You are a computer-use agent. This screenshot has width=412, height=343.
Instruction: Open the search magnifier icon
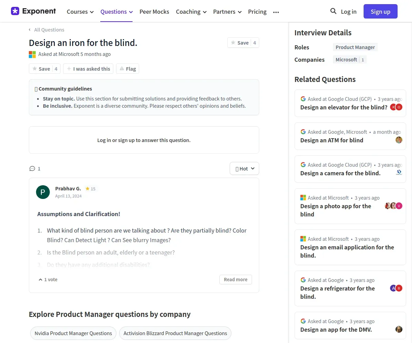pos(333,11)
